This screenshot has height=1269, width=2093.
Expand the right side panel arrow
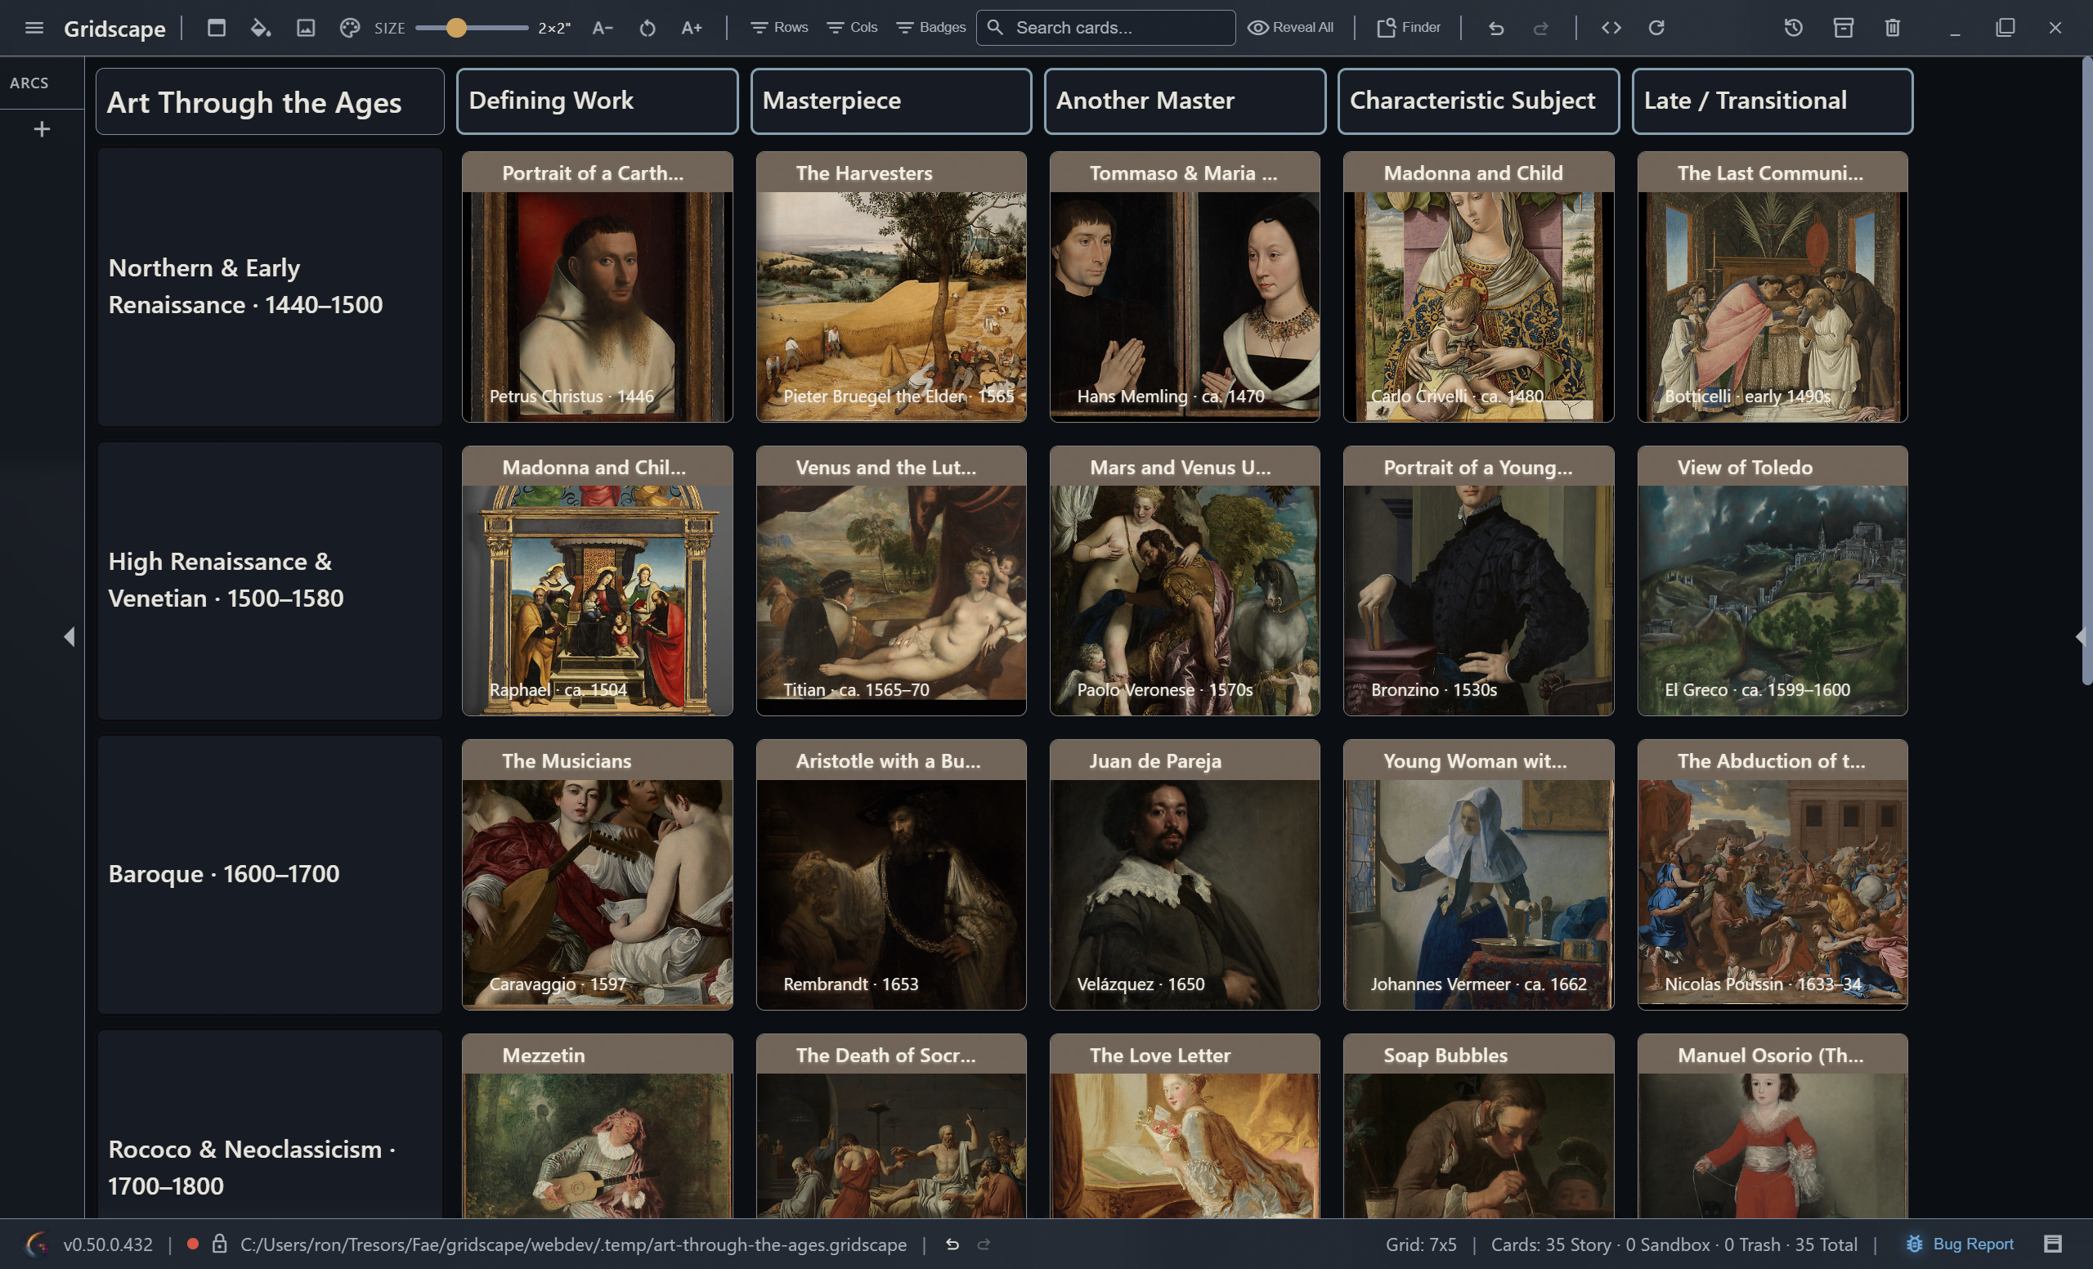click(x=2080, y=636)
